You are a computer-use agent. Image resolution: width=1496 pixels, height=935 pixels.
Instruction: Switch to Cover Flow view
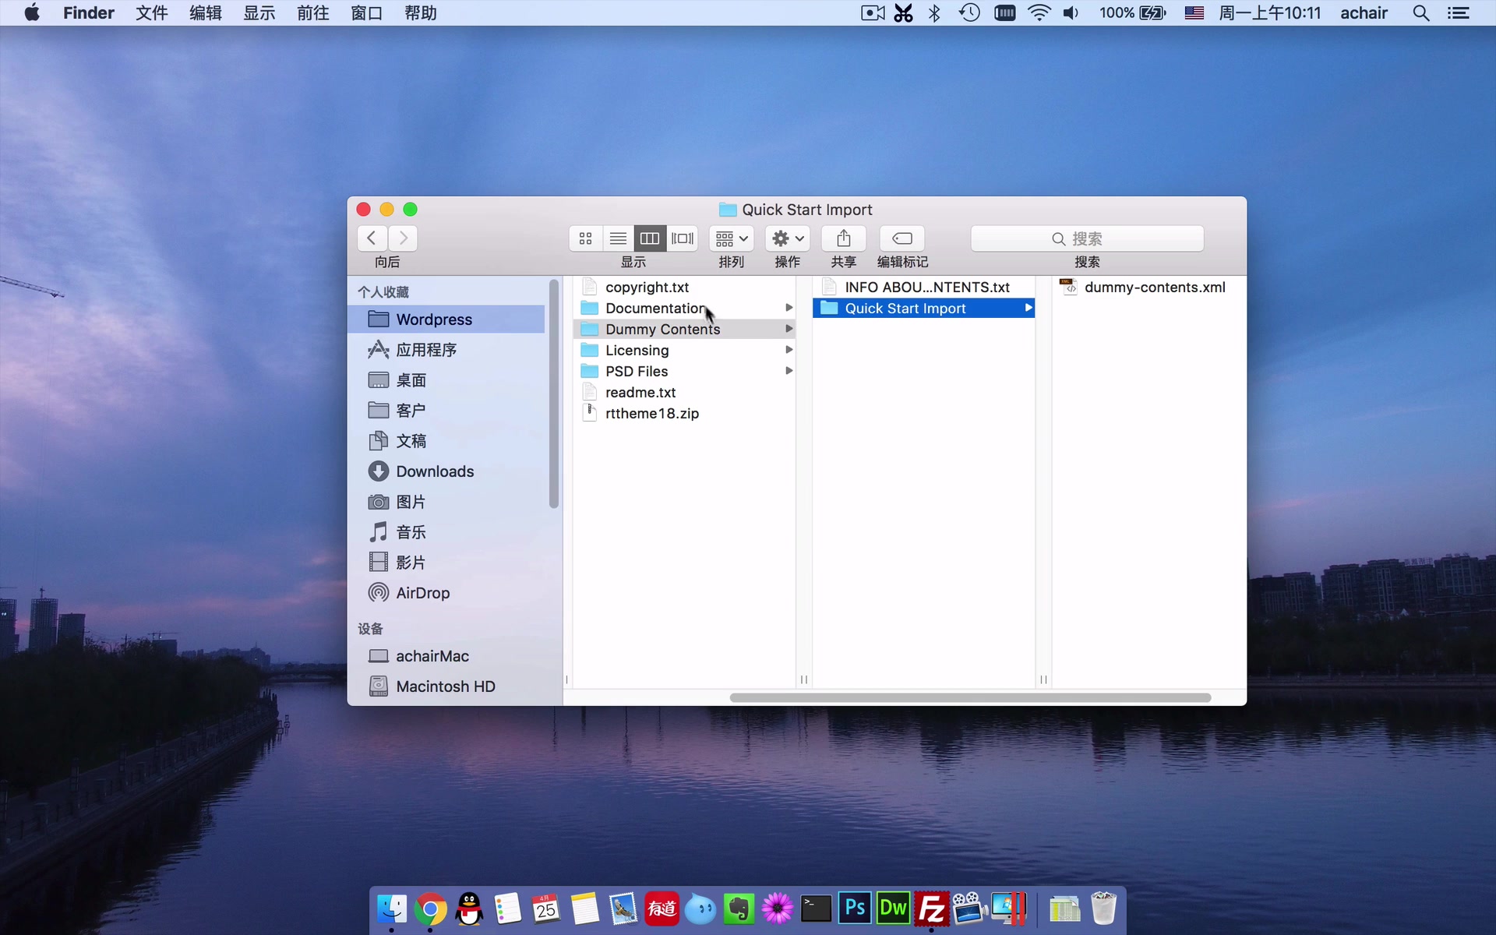[683, 238]
